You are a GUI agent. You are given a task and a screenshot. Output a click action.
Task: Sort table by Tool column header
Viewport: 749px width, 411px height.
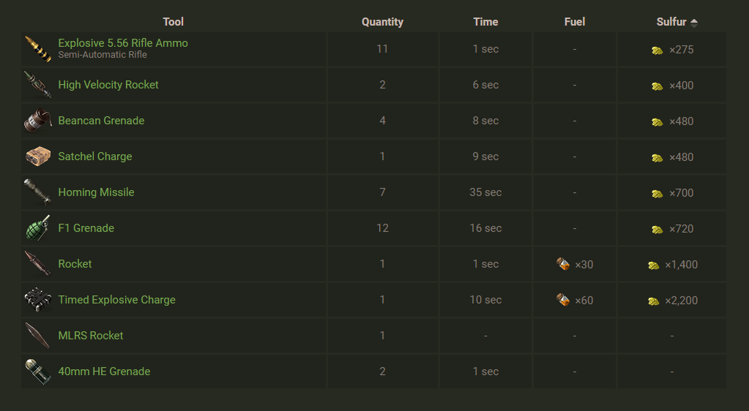click(174, 22)
